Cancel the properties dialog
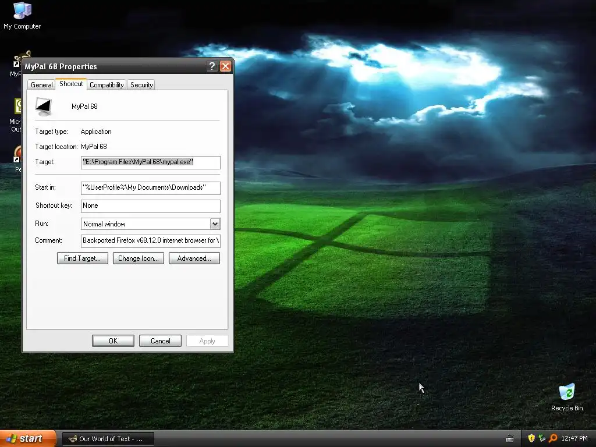 (161, 341)
